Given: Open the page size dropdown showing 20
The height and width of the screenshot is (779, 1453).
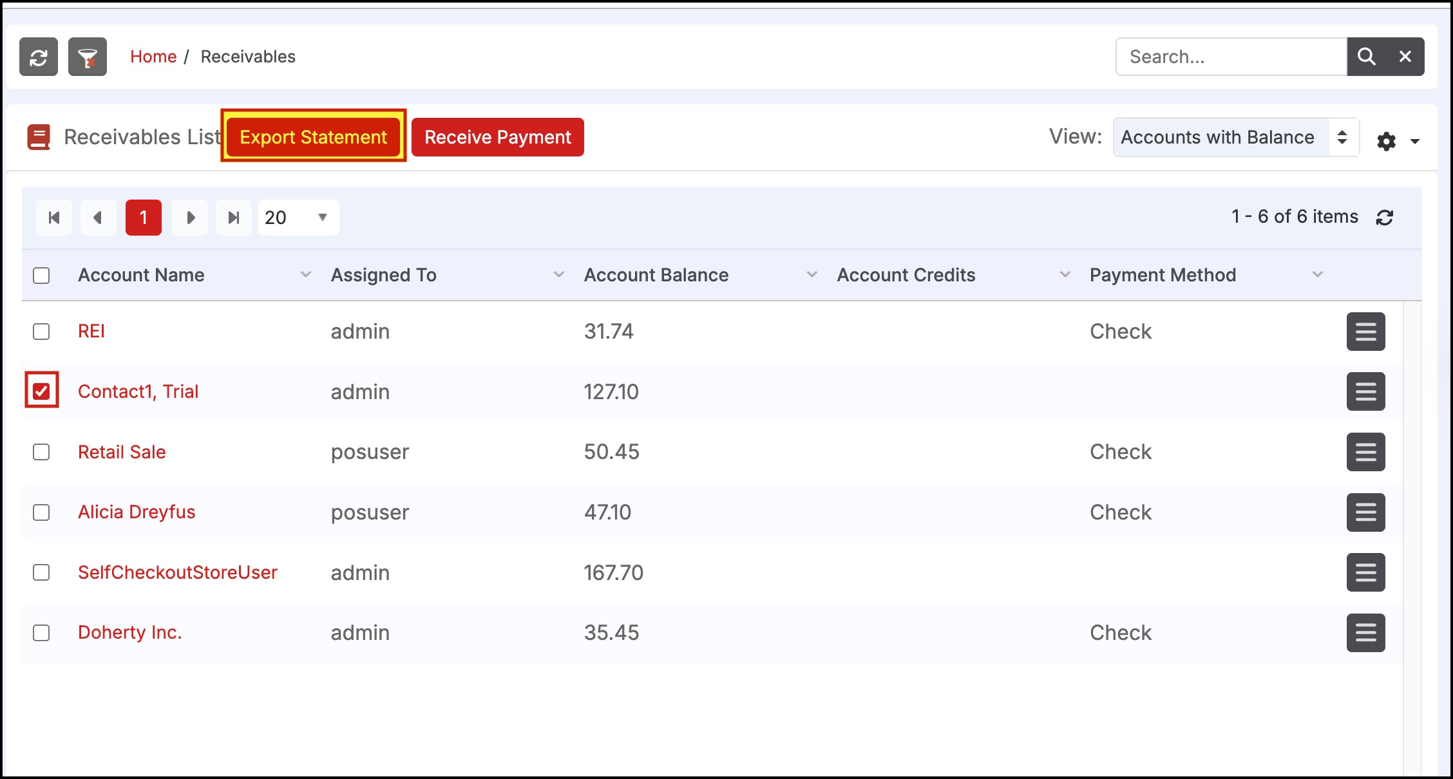Looking at the screenshot, I should pyautogui.click(x=298, y=218).
